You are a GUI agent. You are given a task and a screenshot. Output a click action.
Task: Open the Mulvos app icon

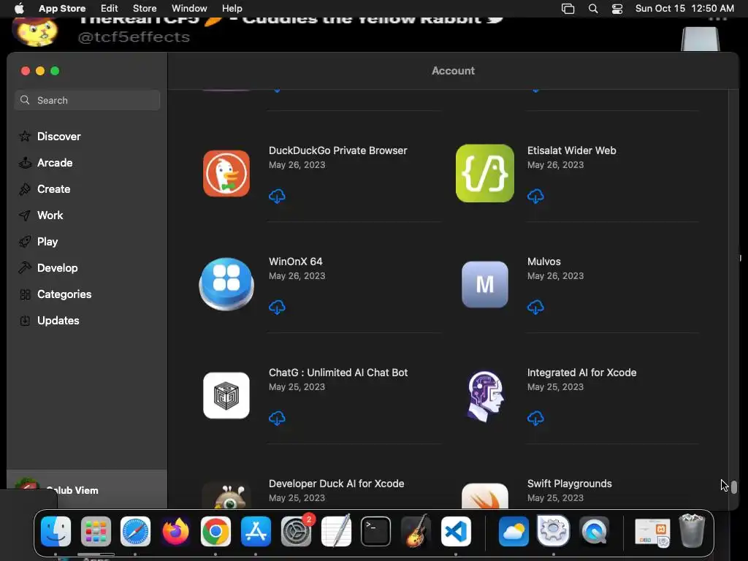(x=485, y=284)
